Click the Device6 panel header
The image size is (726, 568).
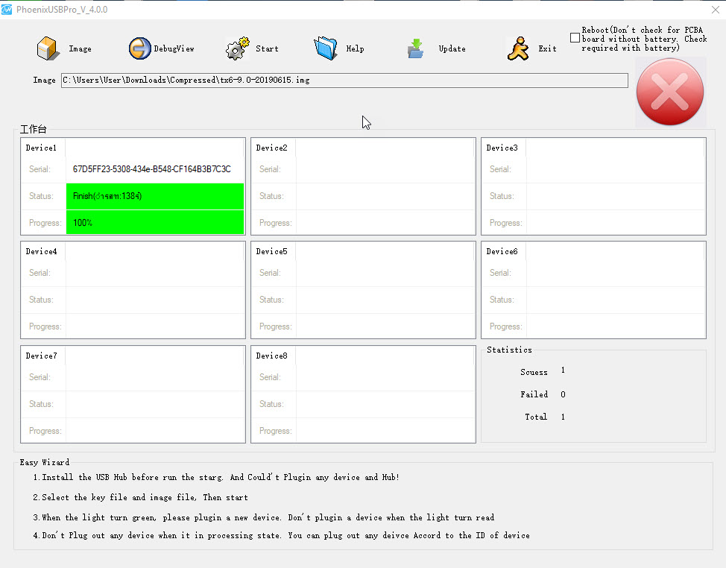(x=502, y=251)
